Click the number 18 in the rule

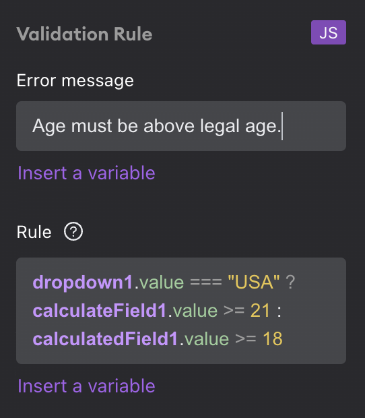tap(272, 339)
